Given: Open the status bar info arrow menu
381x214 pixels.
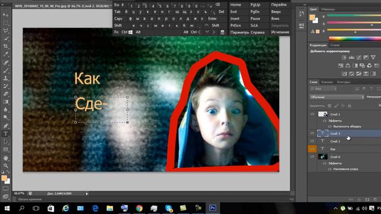Looking at the screenshot, I should 87,194.
